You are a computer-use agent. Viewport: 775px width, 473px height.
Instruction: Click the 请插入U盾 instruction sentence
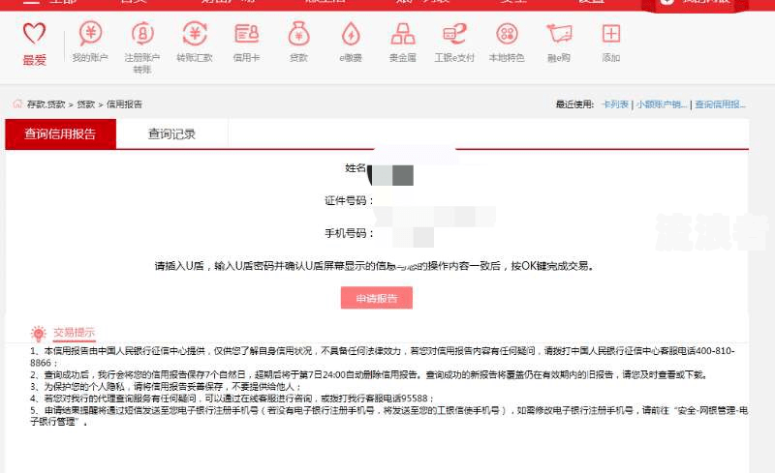tap(374, 266)
